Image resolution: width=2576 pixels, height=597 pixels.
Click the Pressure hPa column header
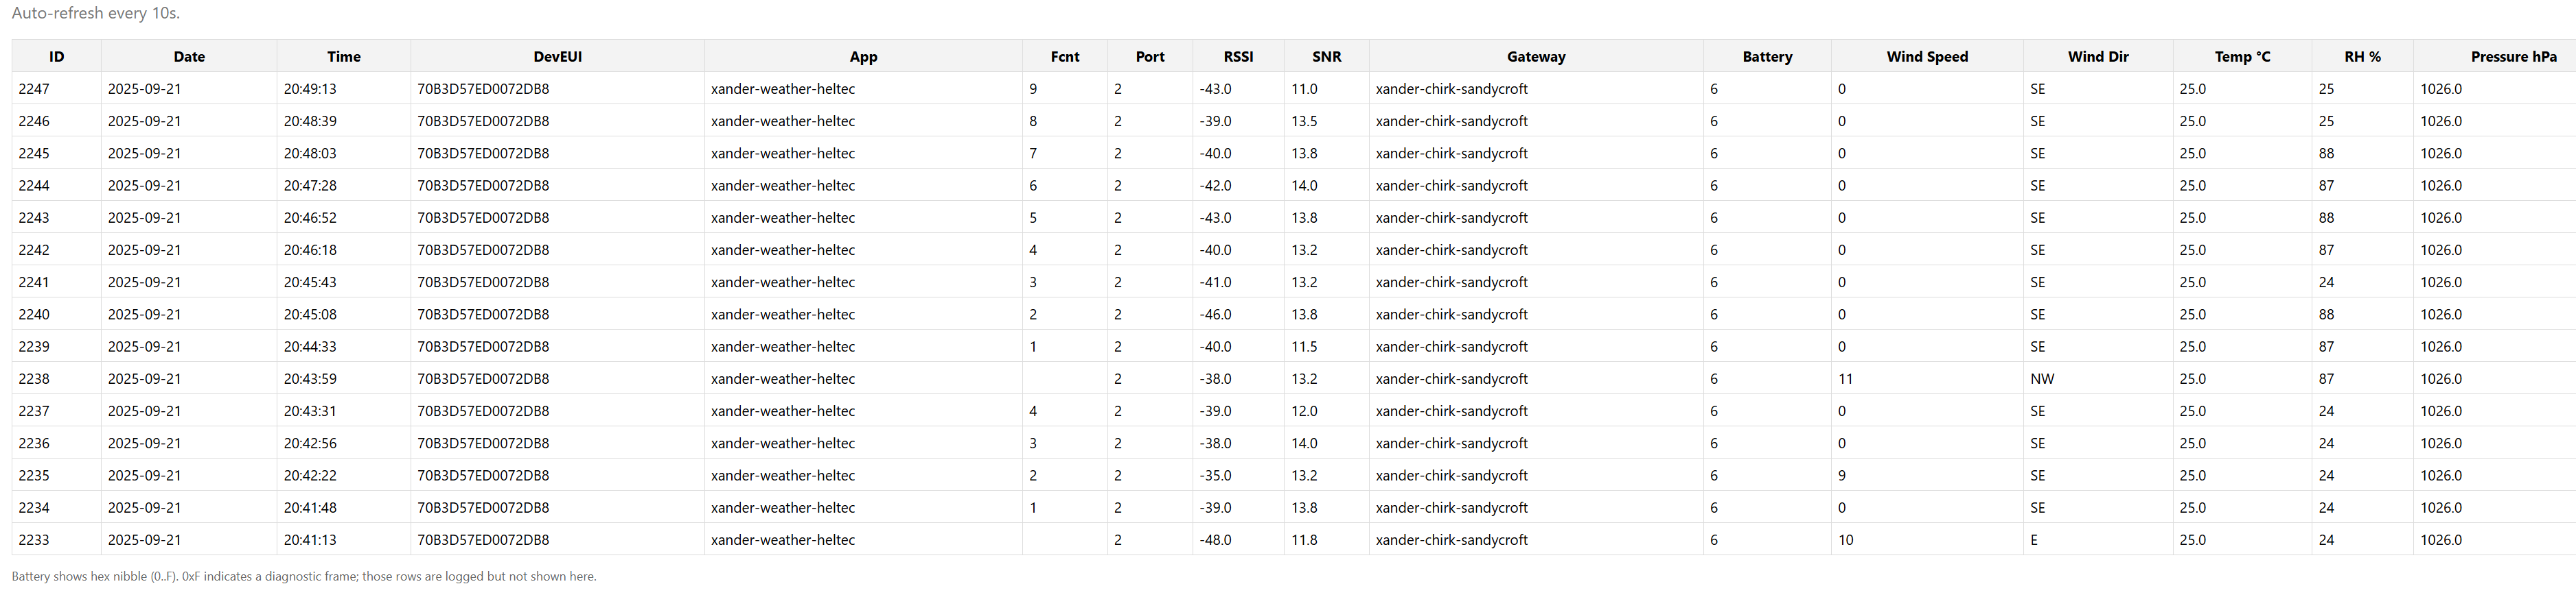tap(2513, 57)
